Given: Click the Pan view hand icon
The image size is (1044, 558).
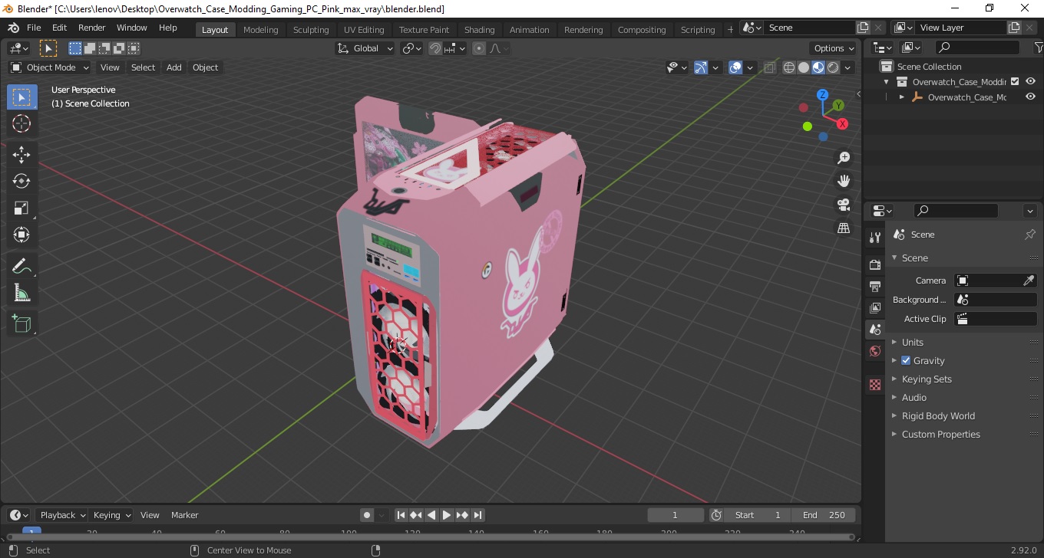Looking at the screenshot, I should 844,181.
